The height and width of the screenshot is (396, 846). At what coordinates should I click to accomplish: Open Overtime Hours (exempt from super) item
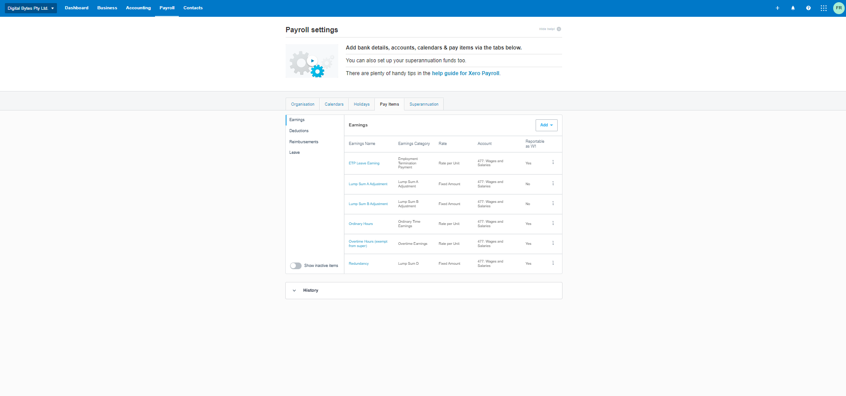click(368, 244)
